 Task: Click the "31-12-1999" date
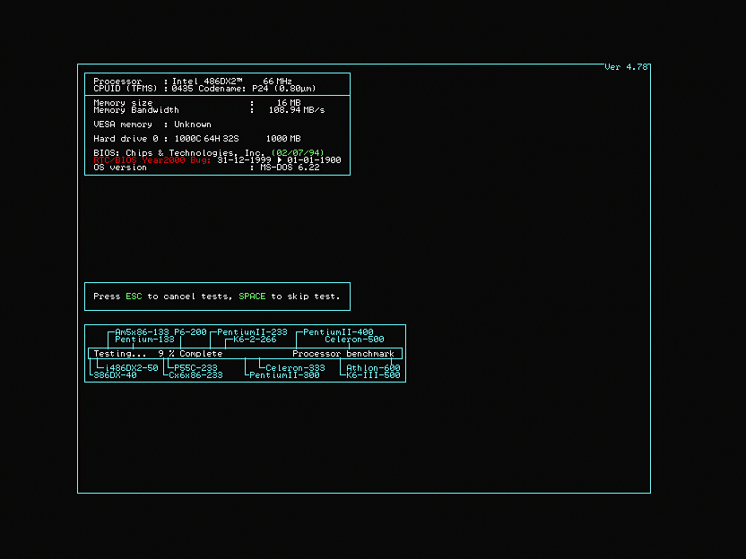pos(244,159)
